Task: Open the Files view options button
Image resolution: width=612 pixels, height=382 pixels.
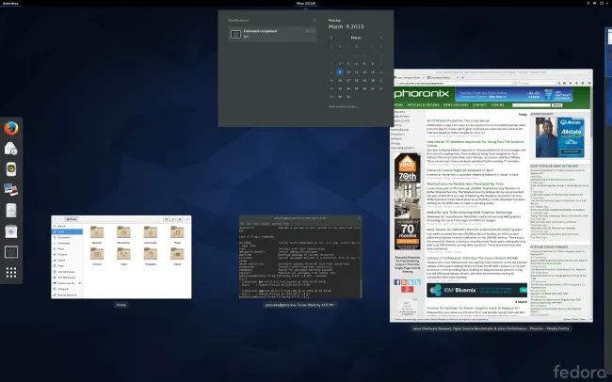Action: (x=173, y=219)
